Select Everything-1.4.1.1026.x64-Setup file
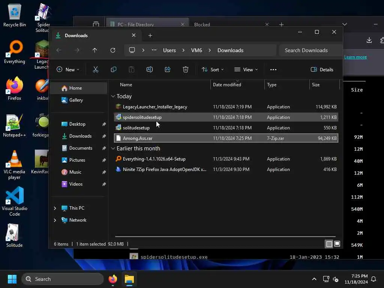This screenshot has height=288, width=384. coord(226,159)
